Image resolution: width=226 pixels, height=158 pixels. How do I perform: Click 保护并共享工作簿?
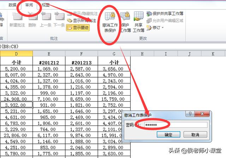pos(165,14)
